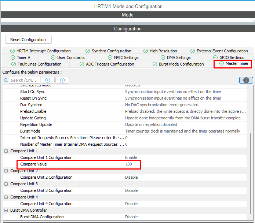This screenshot has height=223, width=255.
Task: Focus the parameter search field
Action: [25, 80]
